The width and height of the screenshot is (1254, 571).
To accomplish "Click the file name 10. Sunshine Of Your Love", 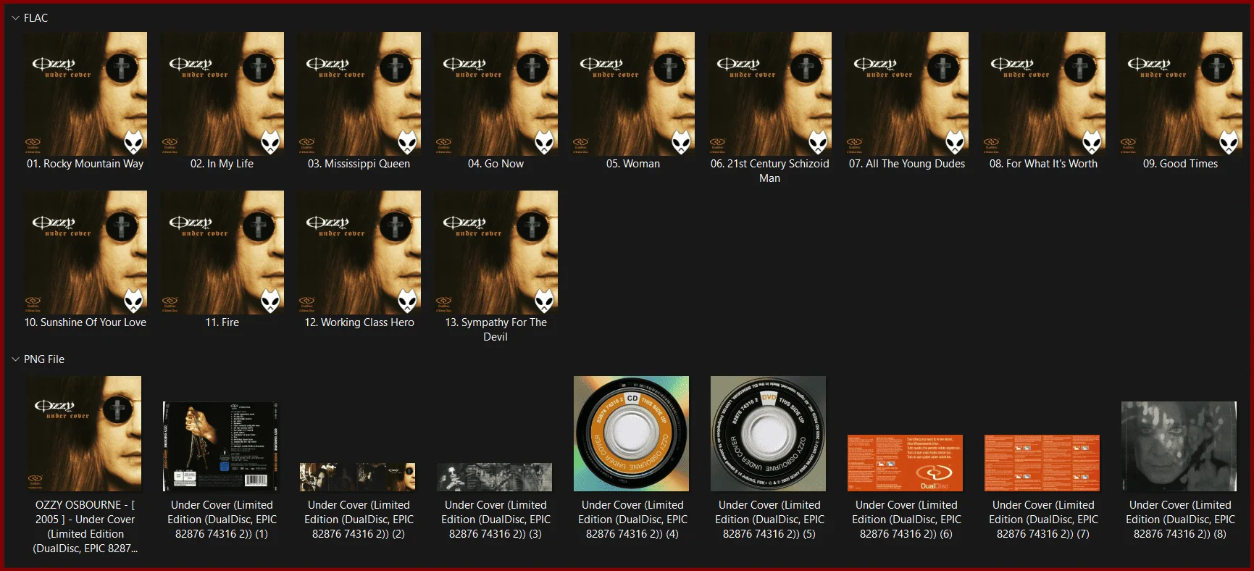I will tap(85, 322).
